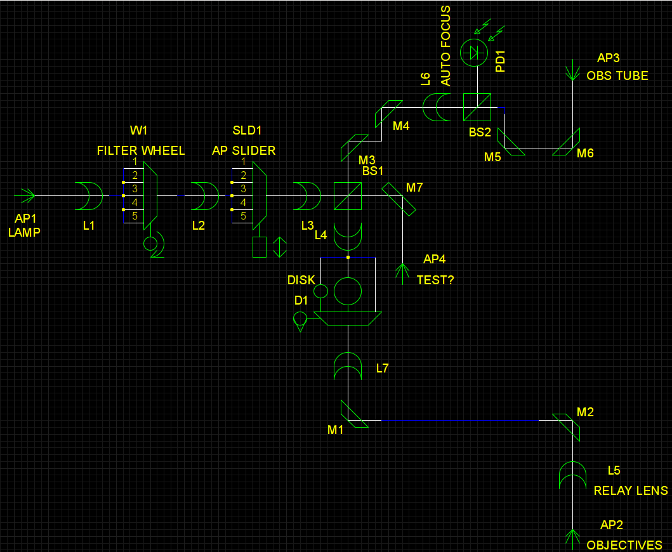
Task: Click position 5 on the AP slider
Action: (x=242, y=216)
